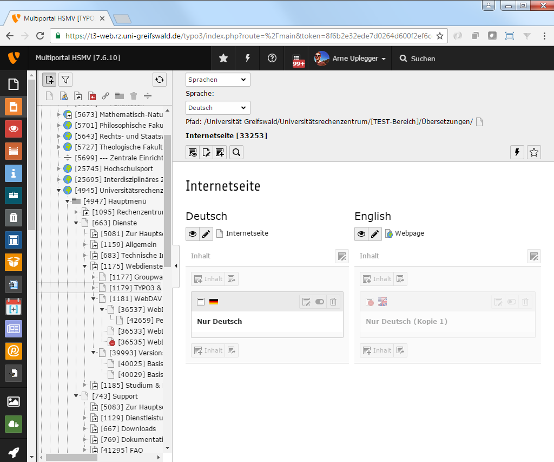Click the page tree filter icon
The image size is (554, 462).
[65, 80]
